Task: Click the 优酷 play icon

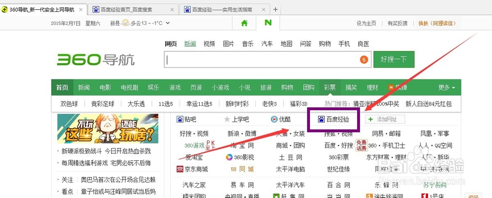Action: pyautogui.click(x=274, y=119)
